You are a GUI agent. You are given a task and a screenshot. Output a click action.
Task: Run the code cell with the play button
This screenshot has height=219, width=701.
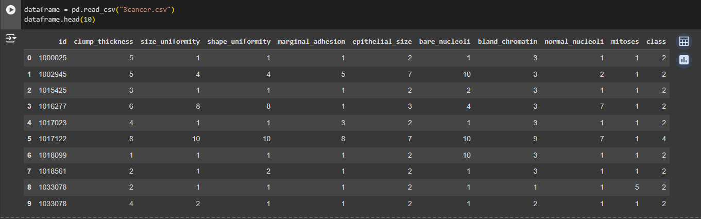pyautogui.click(x=11, y=10)
